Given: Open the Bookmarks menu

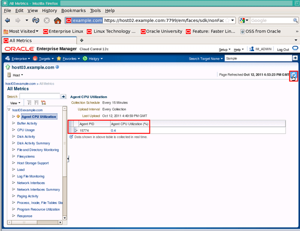Looking at the screenshot, I should coord(73,11).
